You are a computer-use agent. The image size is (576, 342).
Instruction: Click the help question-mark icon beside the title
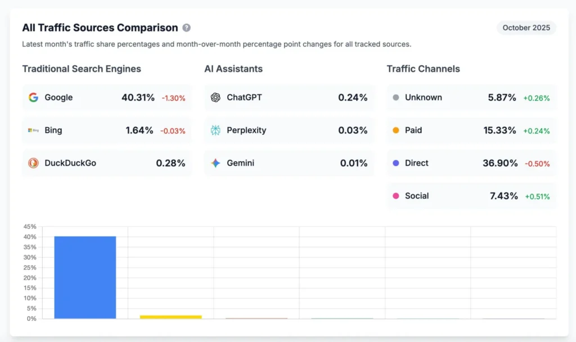186,28
